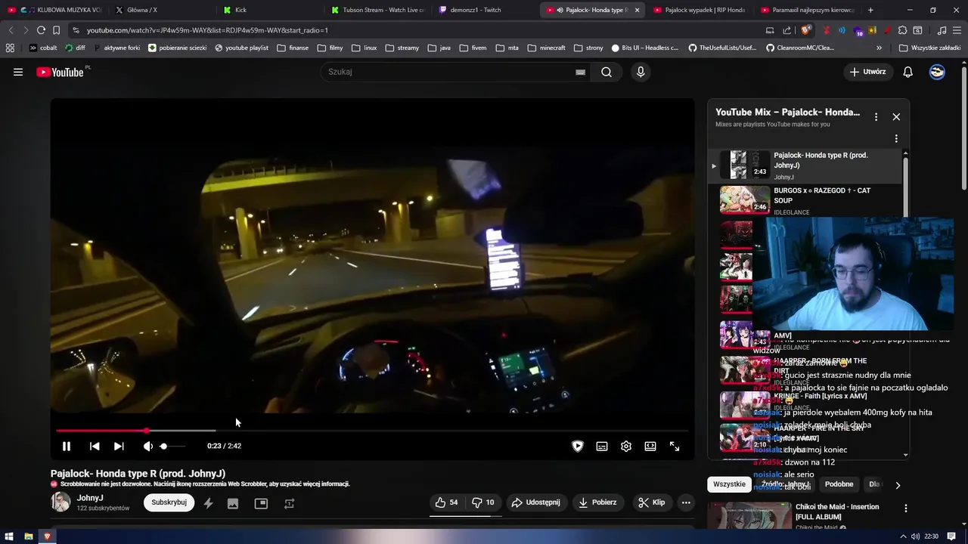This screenshot has width=968, height=544.
Task: Expand hidden bookmarks chevron
Action: pyautogui.click(x=879, y=48)
